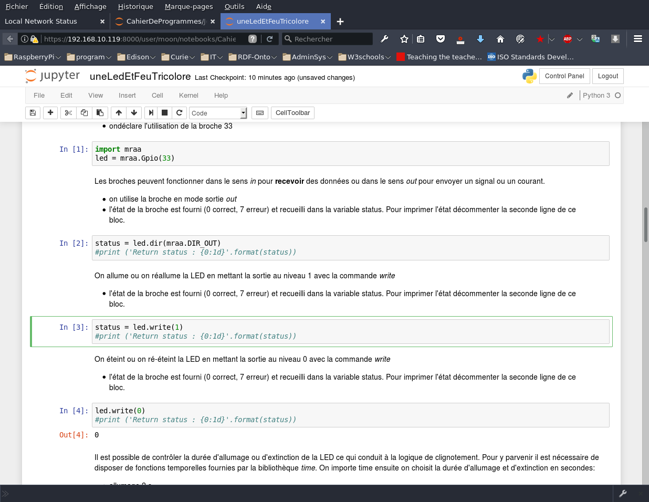Click the page's vertical scrollbar thumb
This screenshot has height=502, width=649.
645,224
